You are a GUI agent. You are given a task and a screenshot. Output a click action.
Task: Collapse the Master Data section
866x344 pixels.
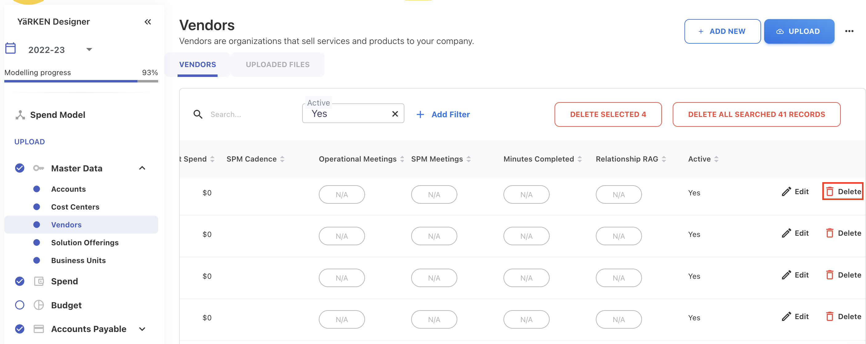142,168
